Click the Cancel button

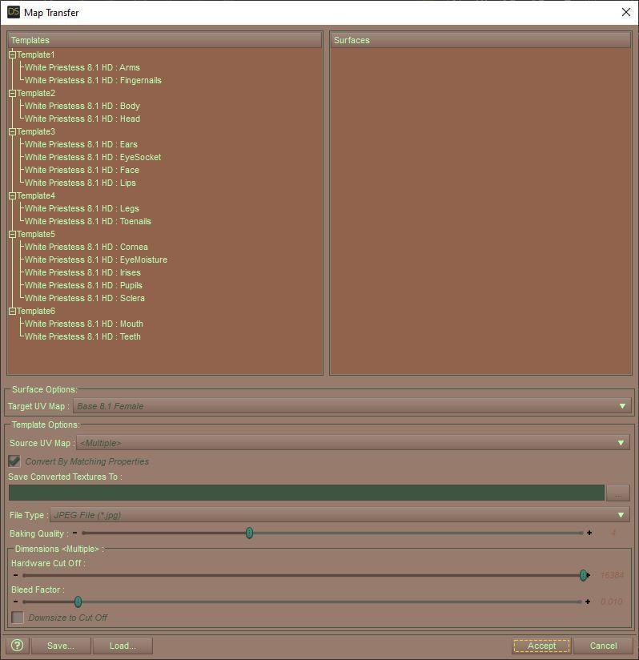pyautogui.click(x=603, y=646)
